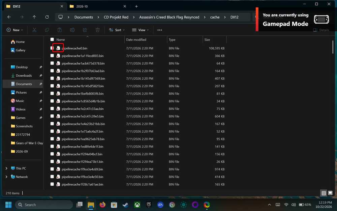337x211 pixels.
Task: Close the 2026-10 tab
Action: (x=125, y=6)
